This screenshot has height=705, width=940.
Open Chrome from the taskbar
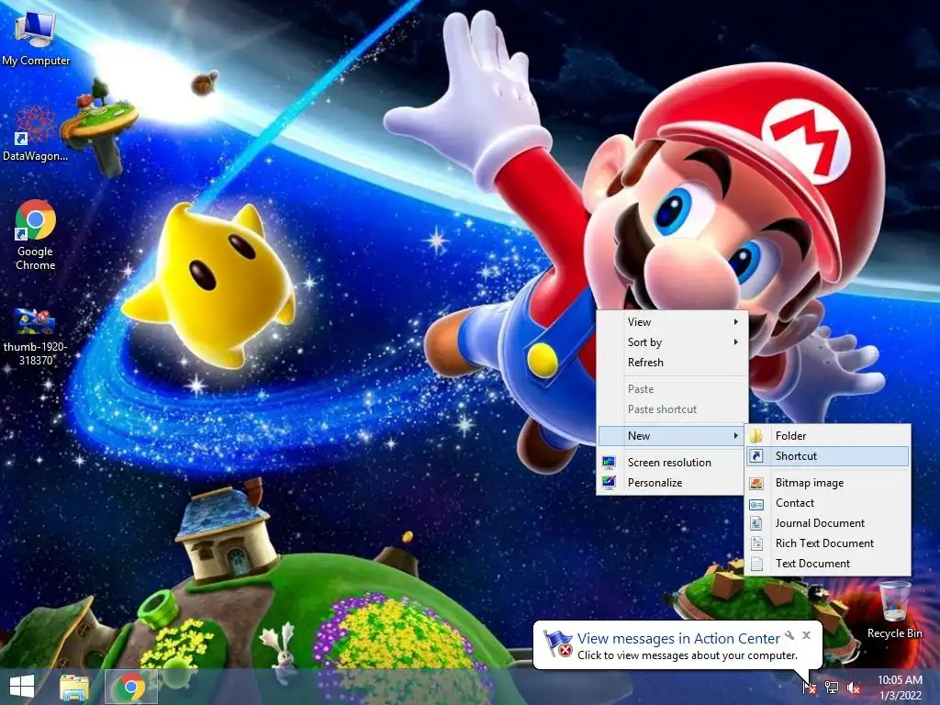(x=130, y=687)
